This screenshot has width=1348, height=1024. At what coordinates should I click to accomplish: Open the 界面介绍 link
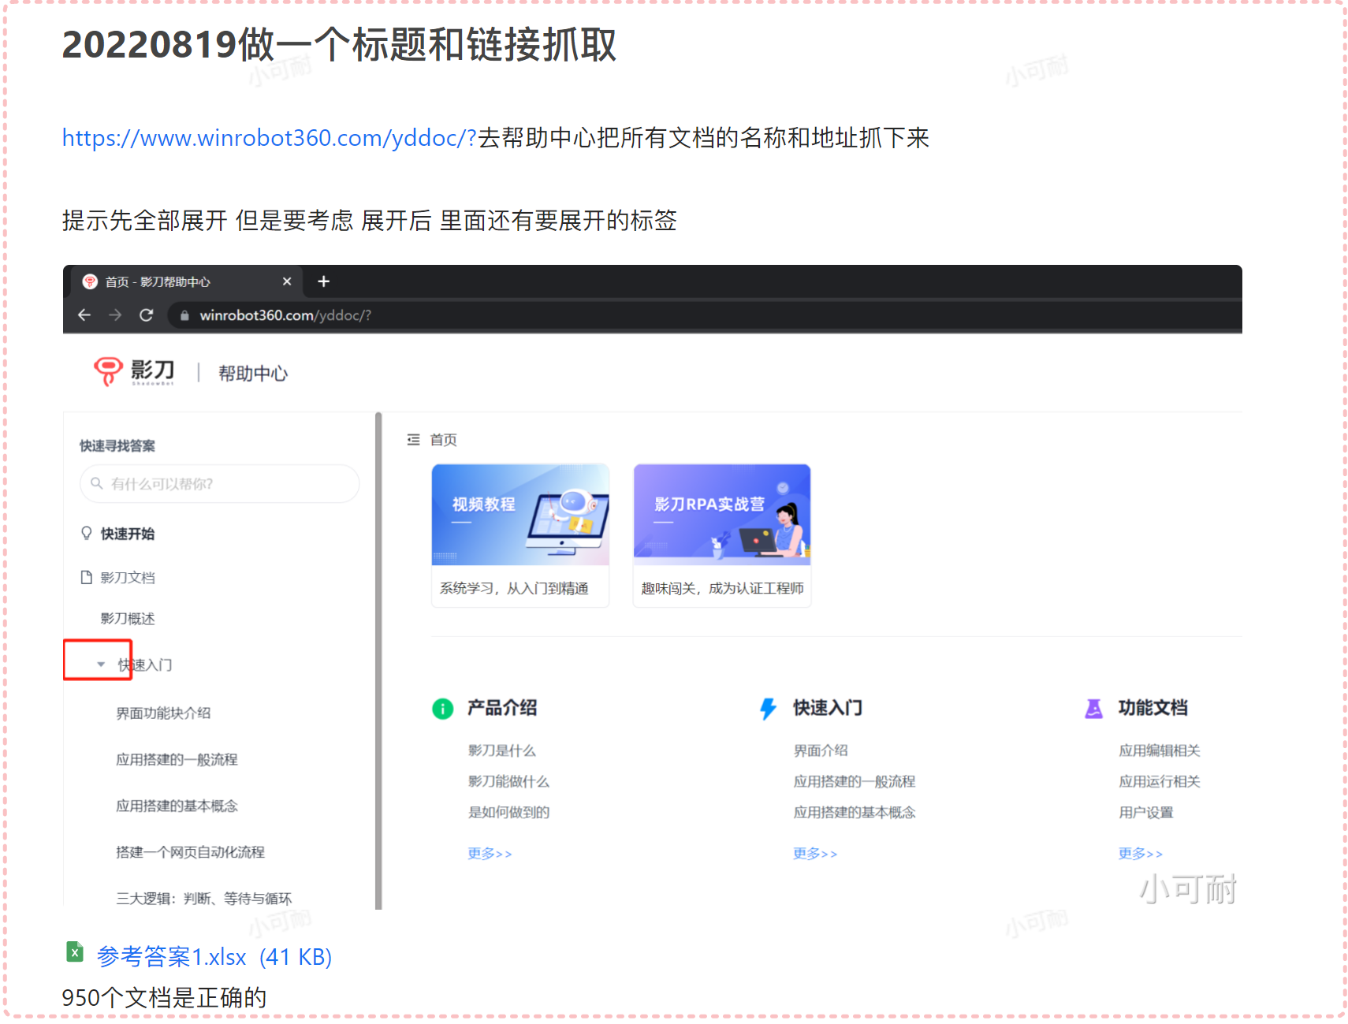821,750
